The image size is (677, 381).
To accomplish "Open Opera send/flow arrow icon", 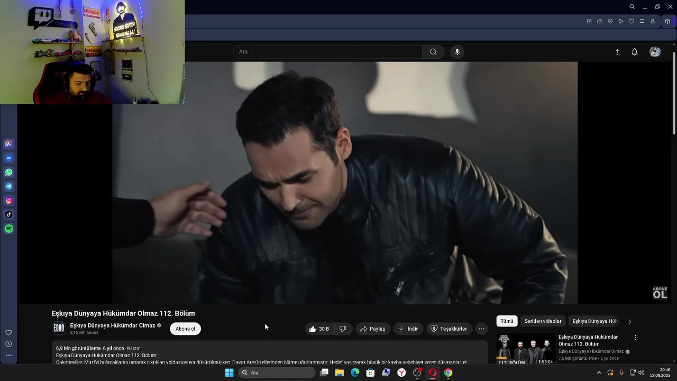I will (621, 21).
